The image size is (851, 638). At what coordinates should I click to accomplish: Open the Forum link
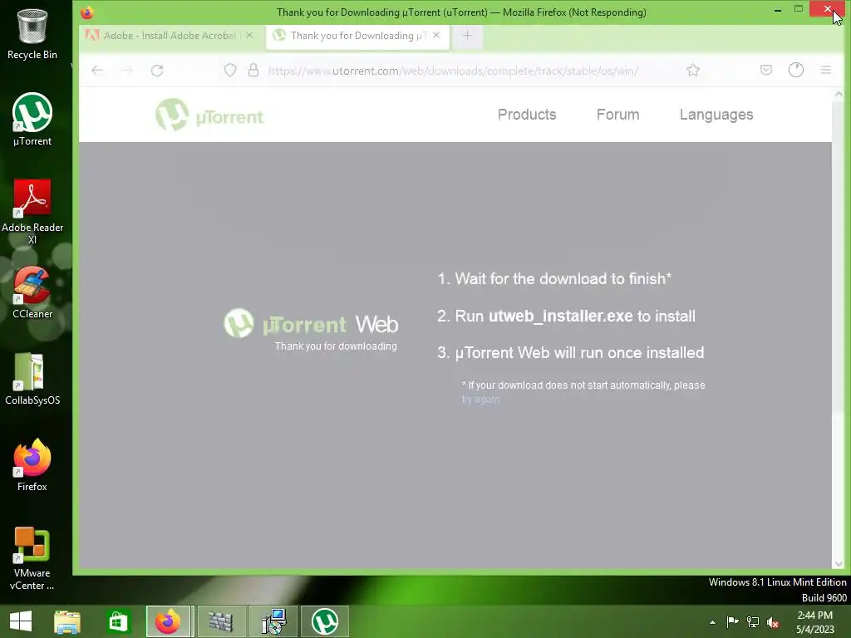click(617, 115)
